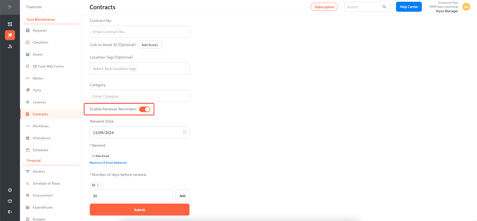Click Maximum 8 Email Addresses link
477x221 pixels.
point(109,163)
